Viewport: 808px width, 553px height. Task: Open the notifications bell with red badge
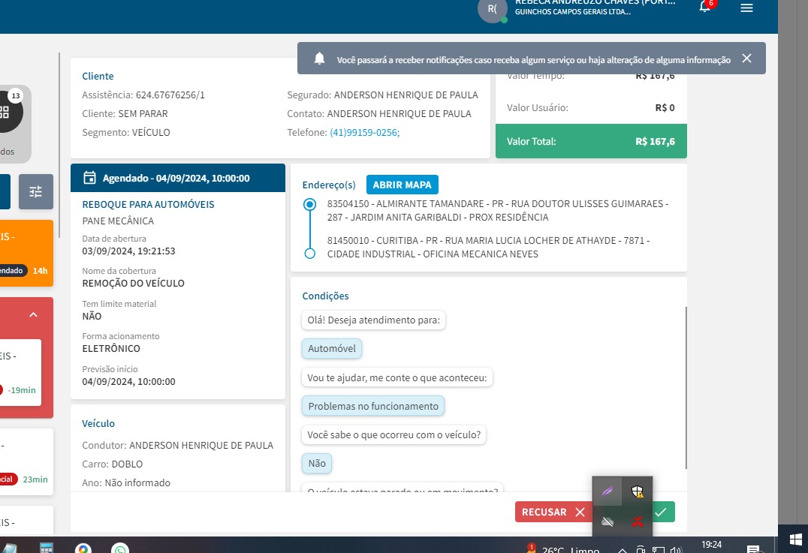click(x=705, y=6)
